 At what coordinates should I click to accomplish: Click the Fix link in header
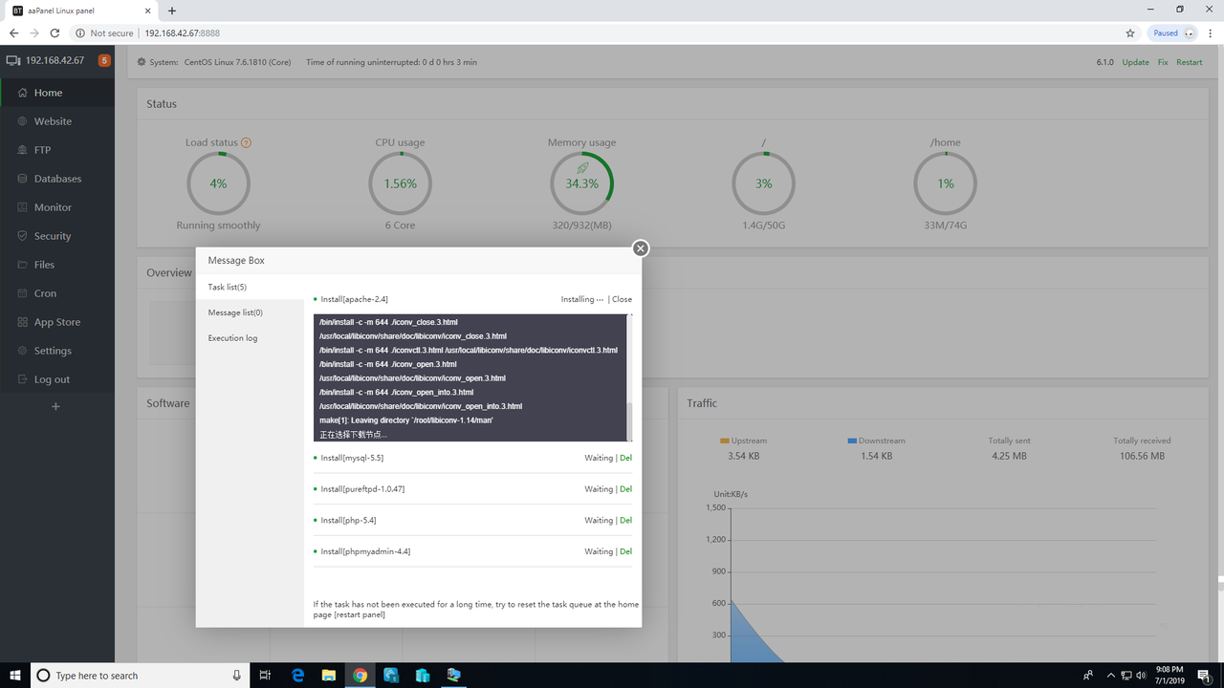click(x=1163, y=62)
